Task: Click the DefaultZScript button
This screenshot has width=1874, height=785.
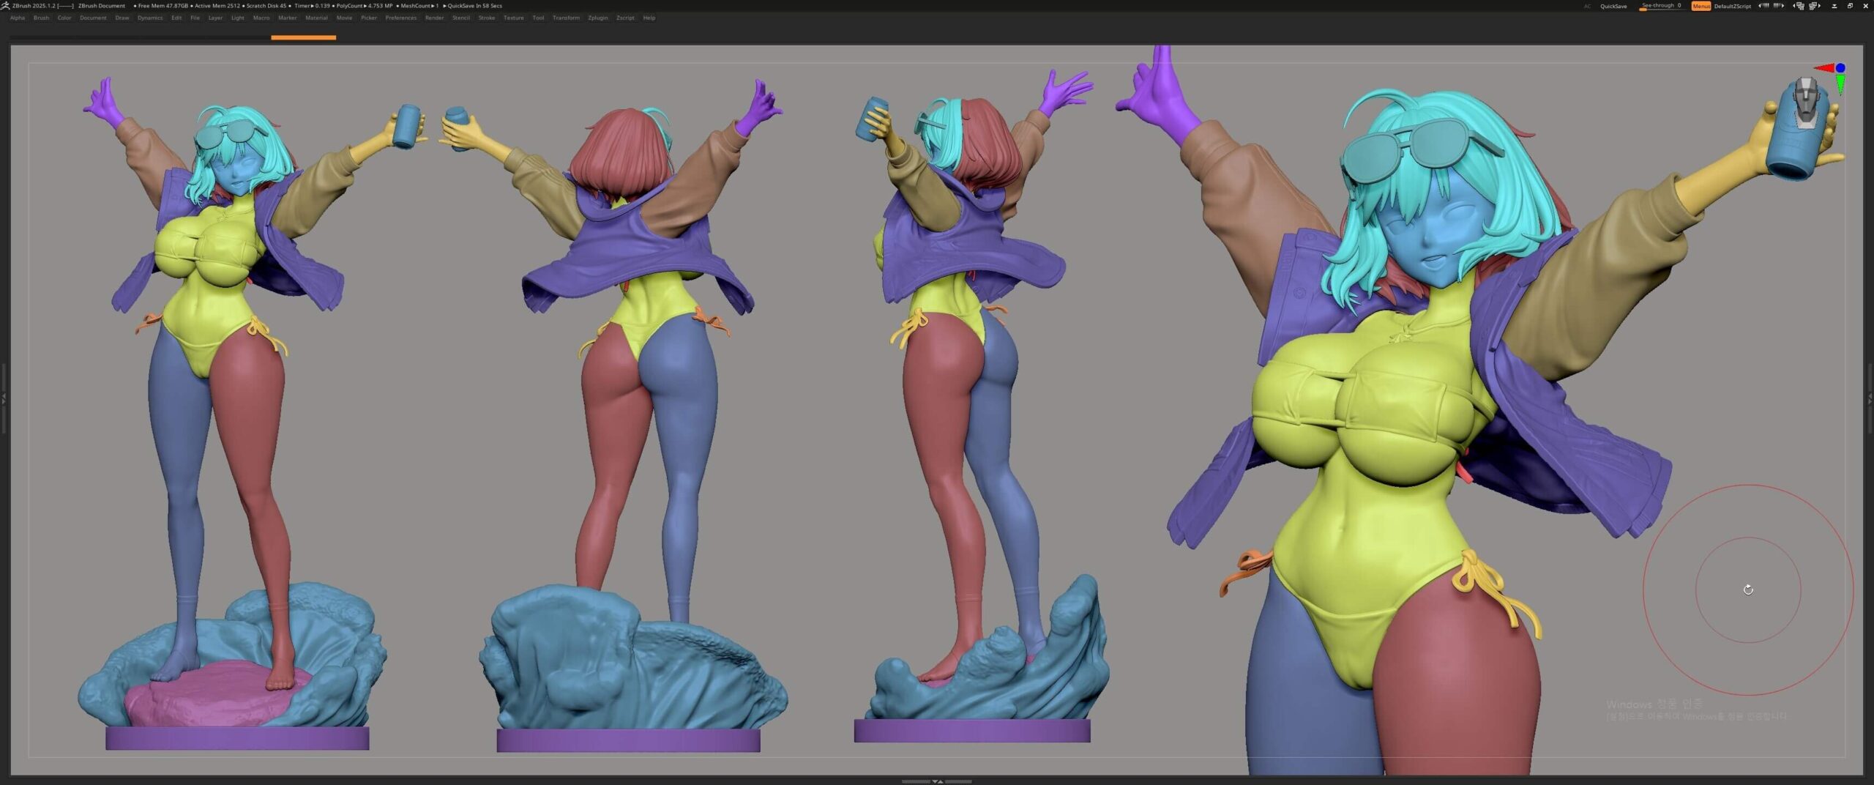Action: tap(1733, 6)
